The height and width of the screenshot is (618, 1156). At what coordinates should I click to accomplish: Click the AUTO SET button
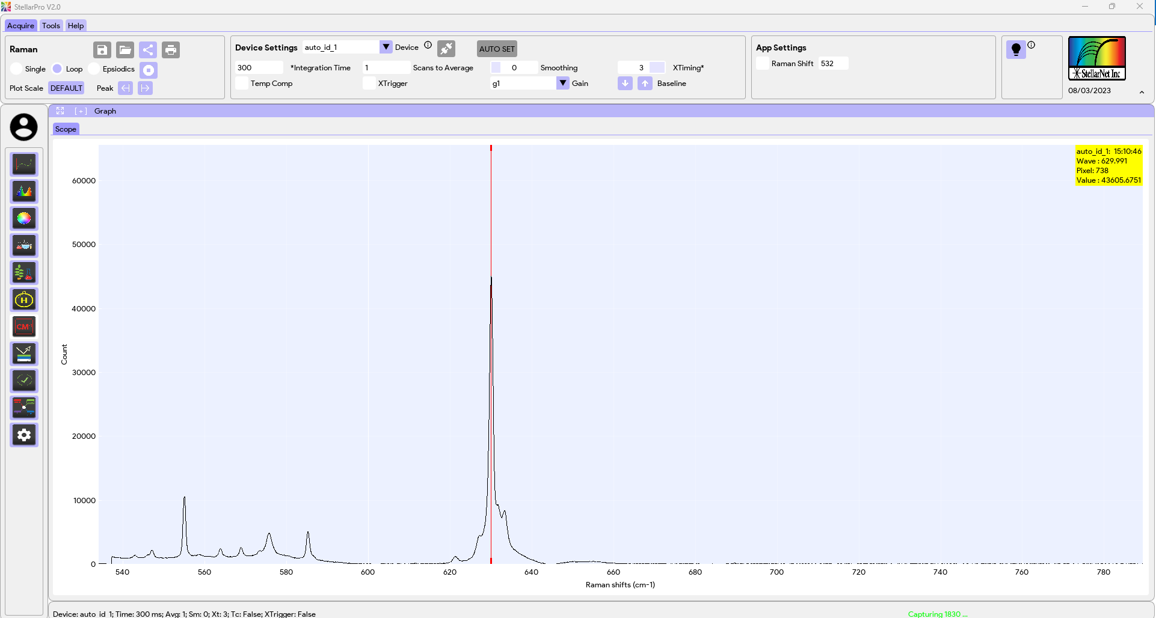click(496, 49)
